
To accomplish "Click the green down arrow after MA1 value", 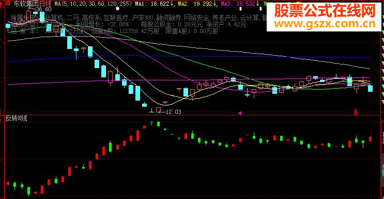I will pos(172,4).
